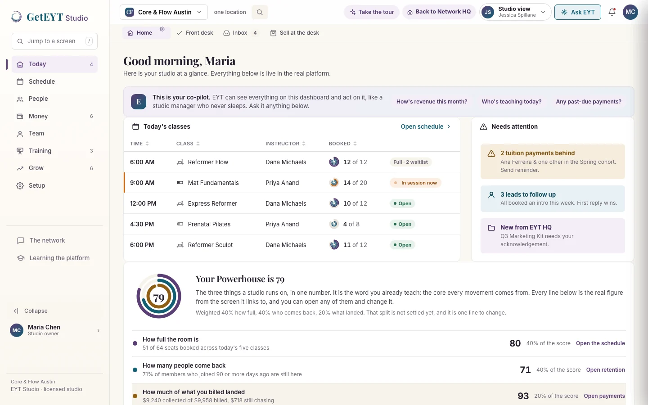Click the Jump to a screen field
The width and height of the screenshot is (648, 405).
click(x=54, y=41)
